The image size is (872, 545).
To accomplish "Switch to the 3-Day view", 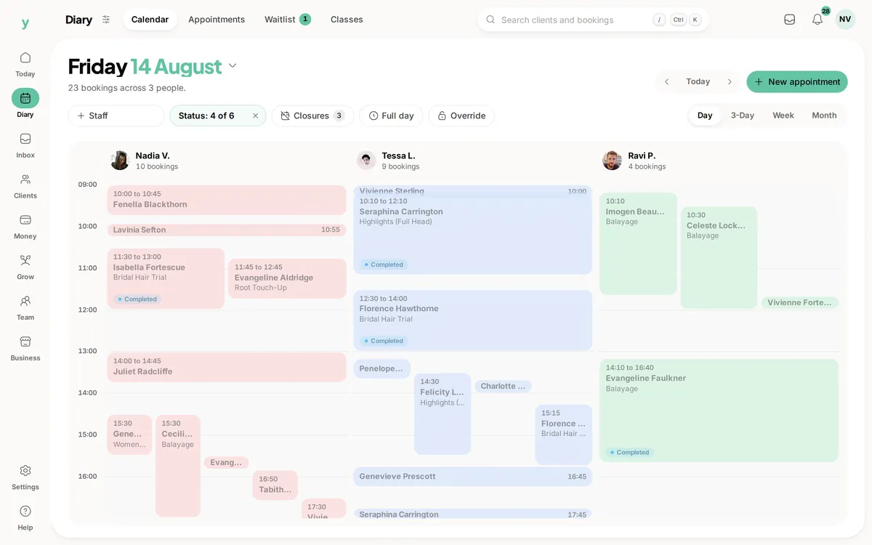I will (x=742, y=116).
